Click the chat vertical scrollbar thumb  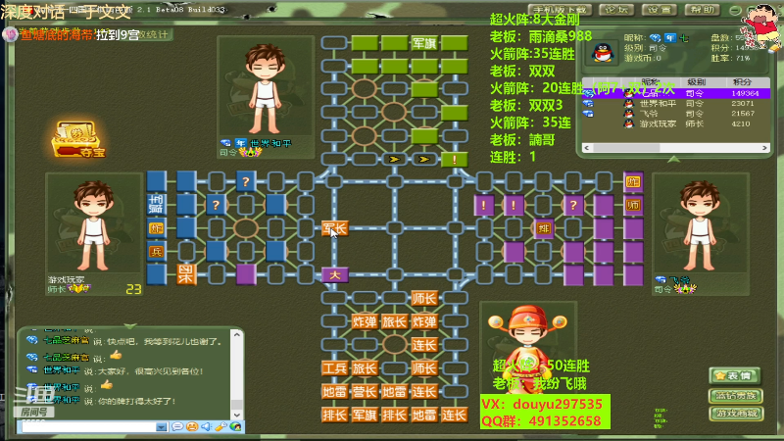tap(237, 404)
